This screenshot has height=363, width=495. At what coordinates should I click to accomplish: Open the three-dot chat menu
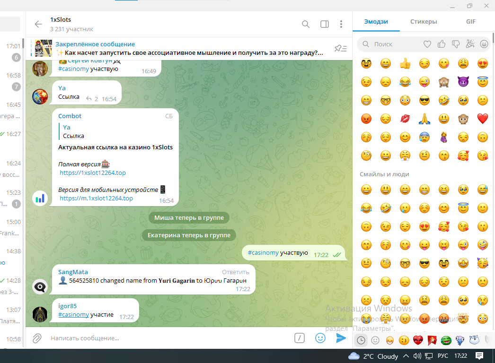pyautogui.click(x=341, y=24)
